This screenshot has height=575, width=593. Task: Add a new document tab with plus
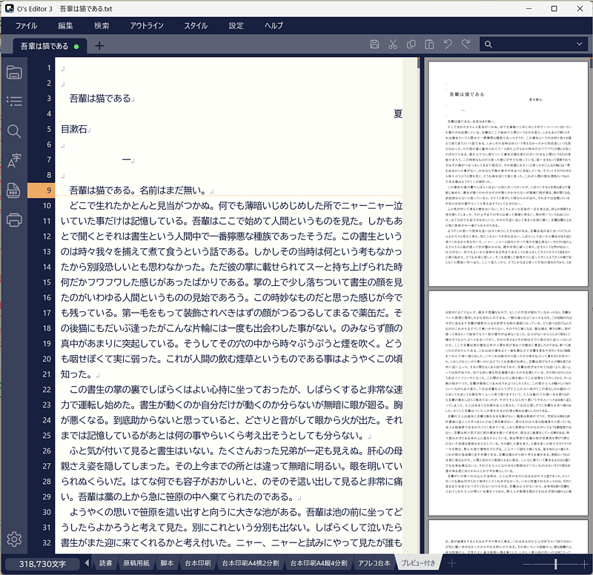[99, 46]
